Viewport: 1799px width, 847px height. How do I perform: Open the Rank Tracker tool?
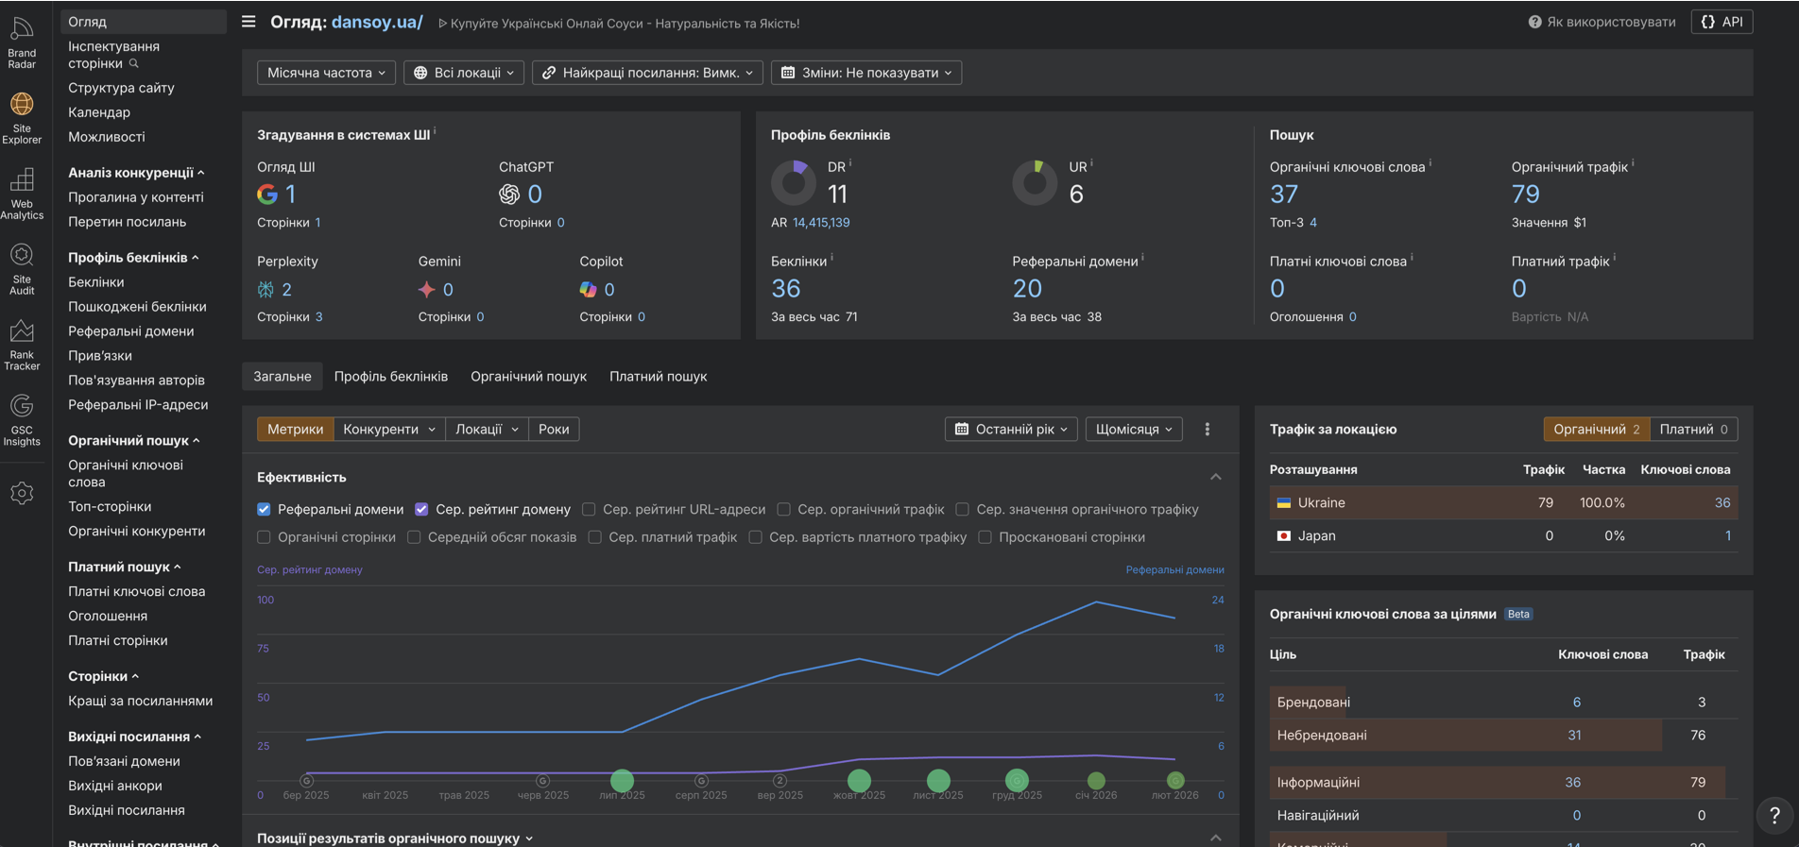click(x=22, y=345)
